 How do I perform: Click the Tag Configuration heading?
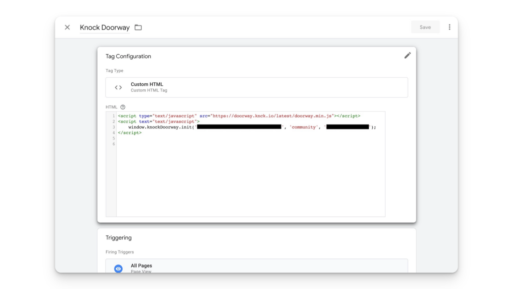pyautogui.click(x=128, y=56)
